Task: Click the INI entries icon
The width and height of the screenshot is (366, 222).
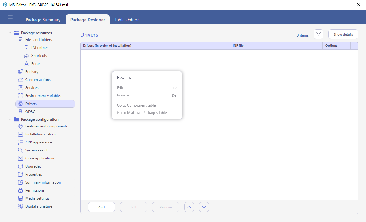Action: [27, 48]
